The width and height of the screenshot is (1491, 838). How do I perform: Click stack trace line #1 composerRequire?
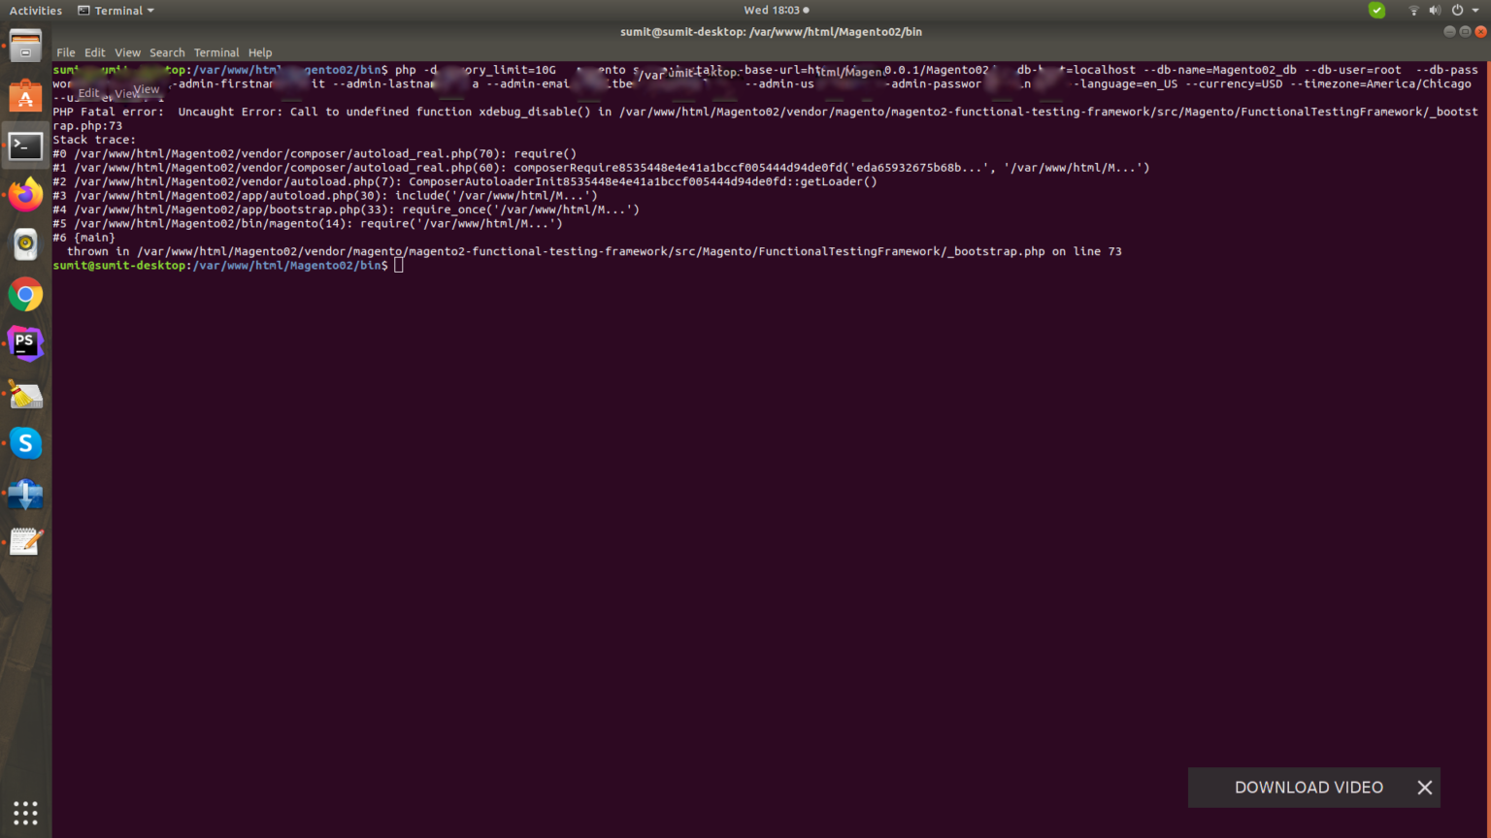601,168
